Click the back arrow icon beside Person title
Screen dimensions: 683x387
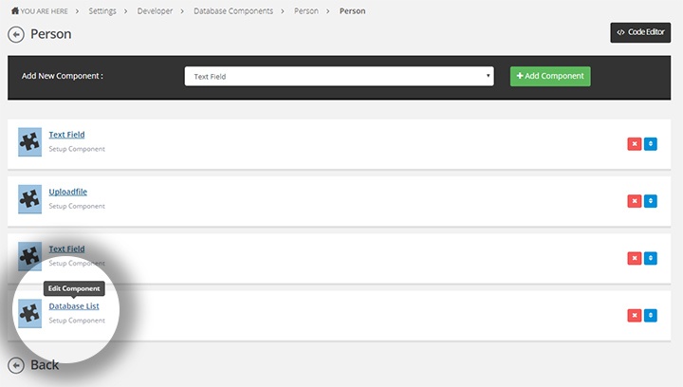point(16,34)
